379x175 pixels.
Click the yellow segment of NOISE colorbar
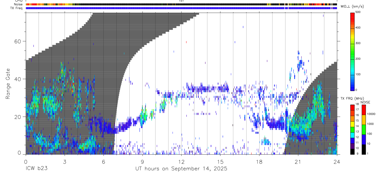pyautogui.click(x=364, y=120)
